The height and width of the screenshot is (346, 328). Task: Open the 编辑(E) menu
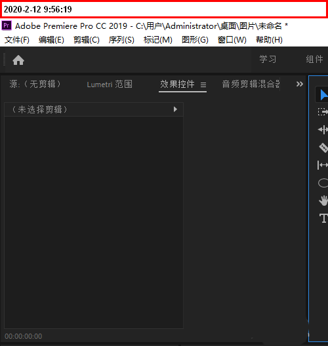pos(51,40)
